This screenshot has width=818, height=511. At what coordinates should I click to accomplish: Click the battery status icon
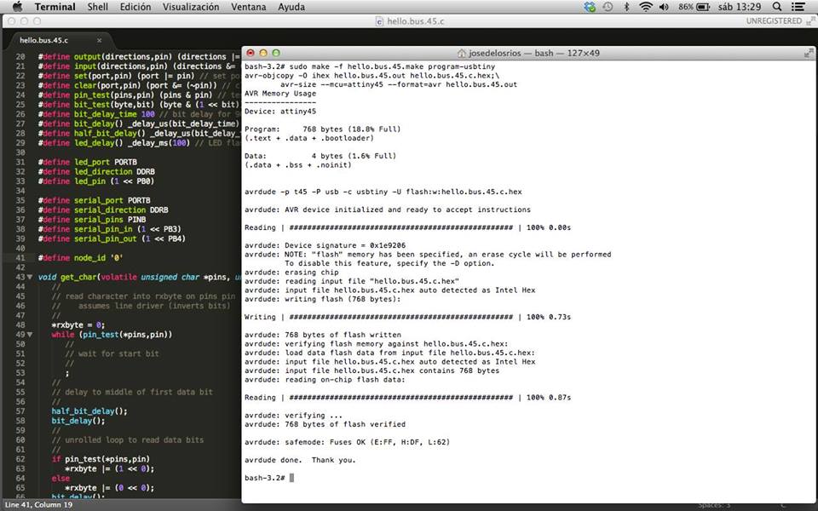[703, 7]
